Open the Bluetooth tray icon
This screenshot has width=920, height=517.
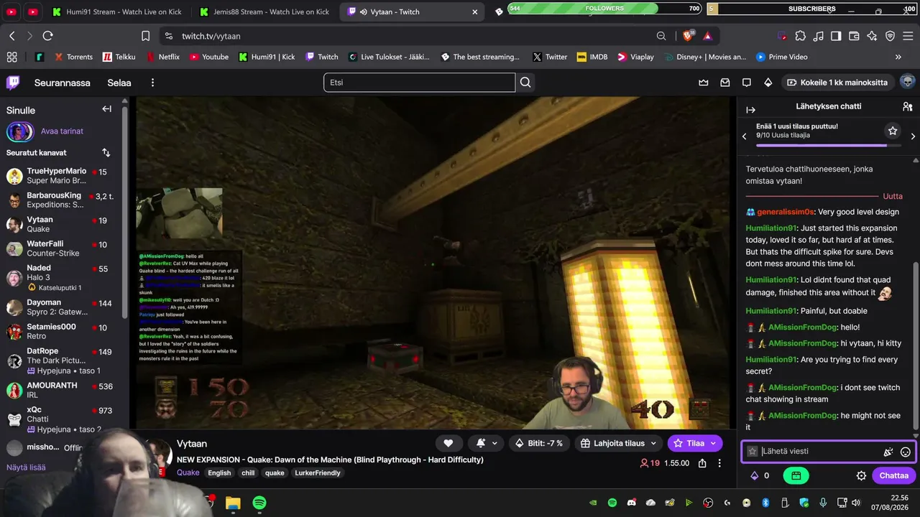[765, 503]
